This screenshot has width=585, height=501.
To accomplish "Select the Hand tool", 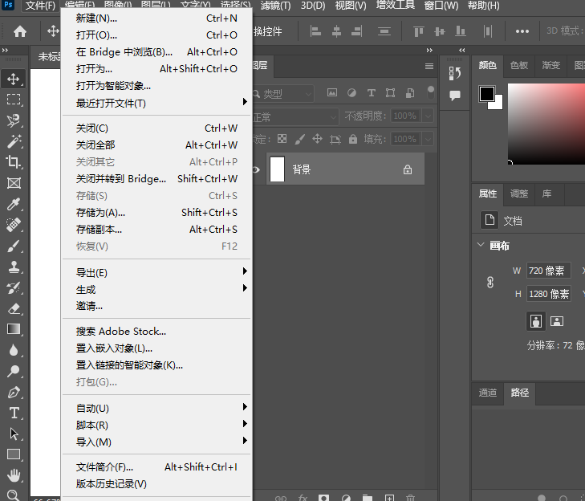I will 14,475.
